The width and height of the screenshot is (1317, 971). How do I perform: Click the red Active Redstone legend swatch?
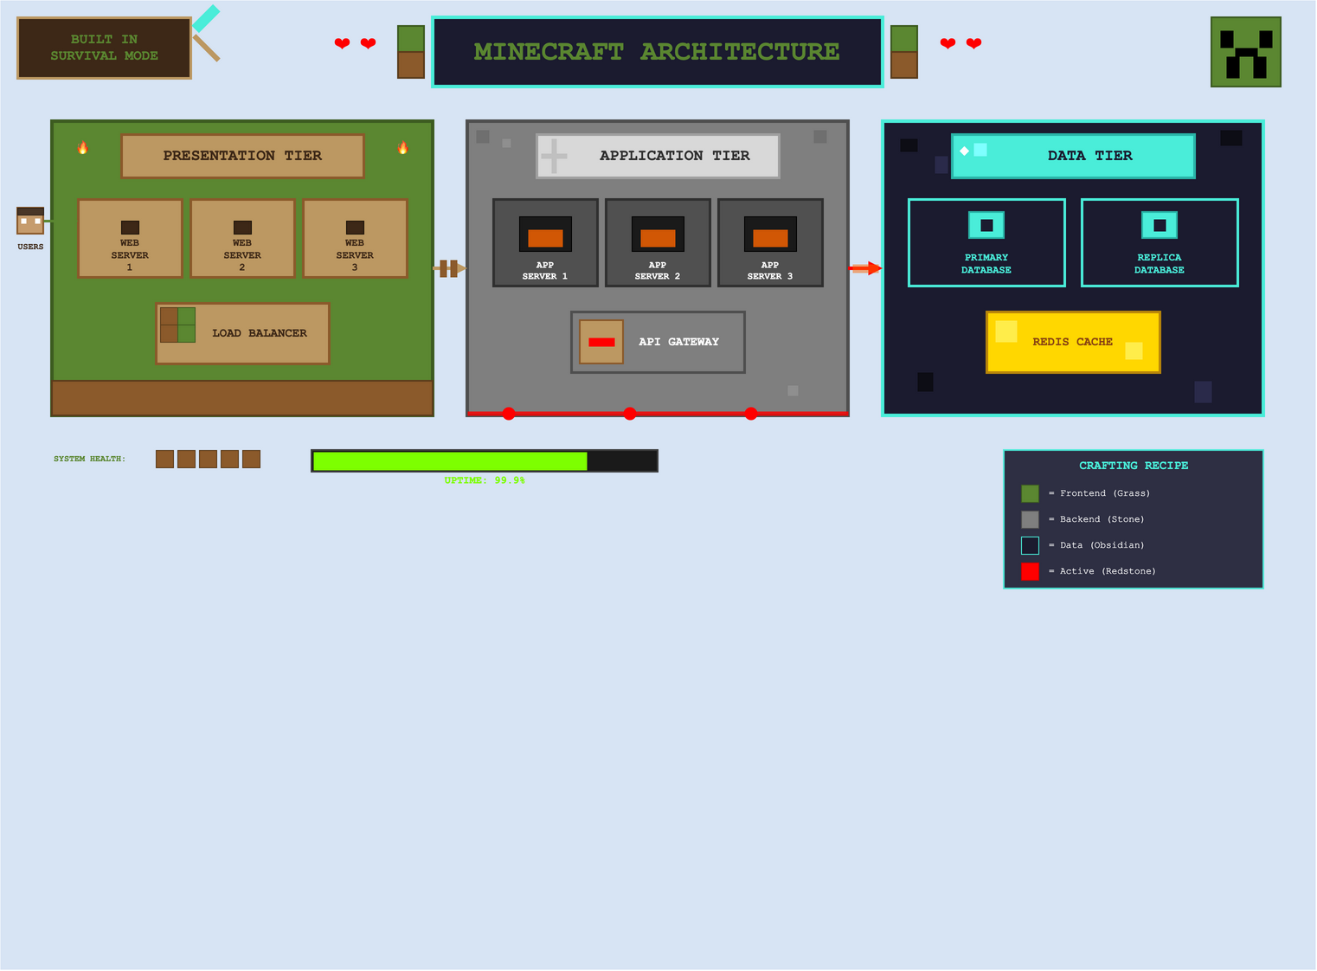coord(1030,571)
